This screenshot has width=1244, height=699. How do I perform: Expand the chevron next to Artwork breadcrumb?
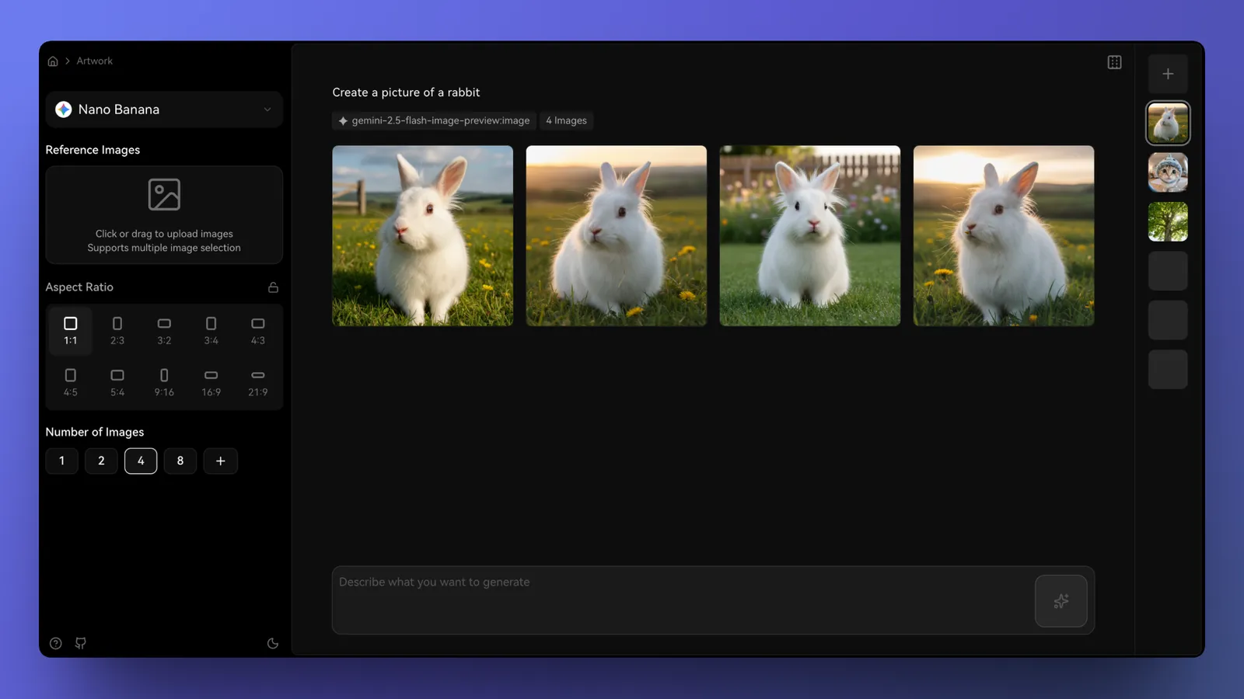(68, 61)
